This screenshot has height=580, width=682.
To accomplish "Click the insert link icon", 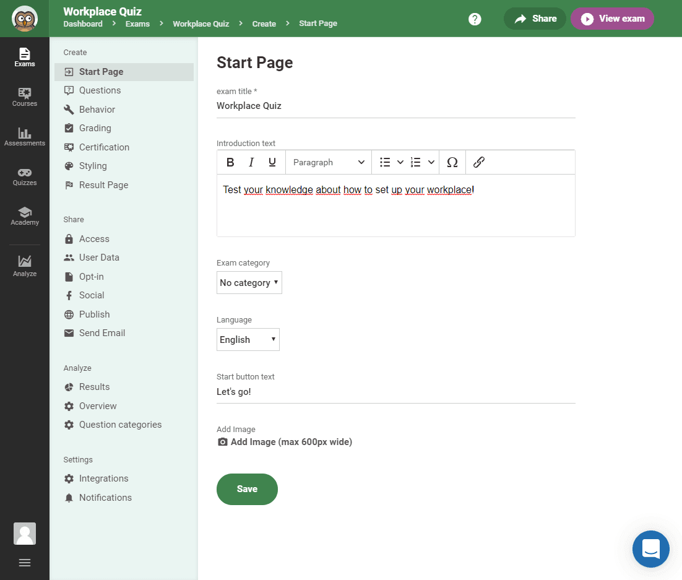I will click(x=478, y=162).
